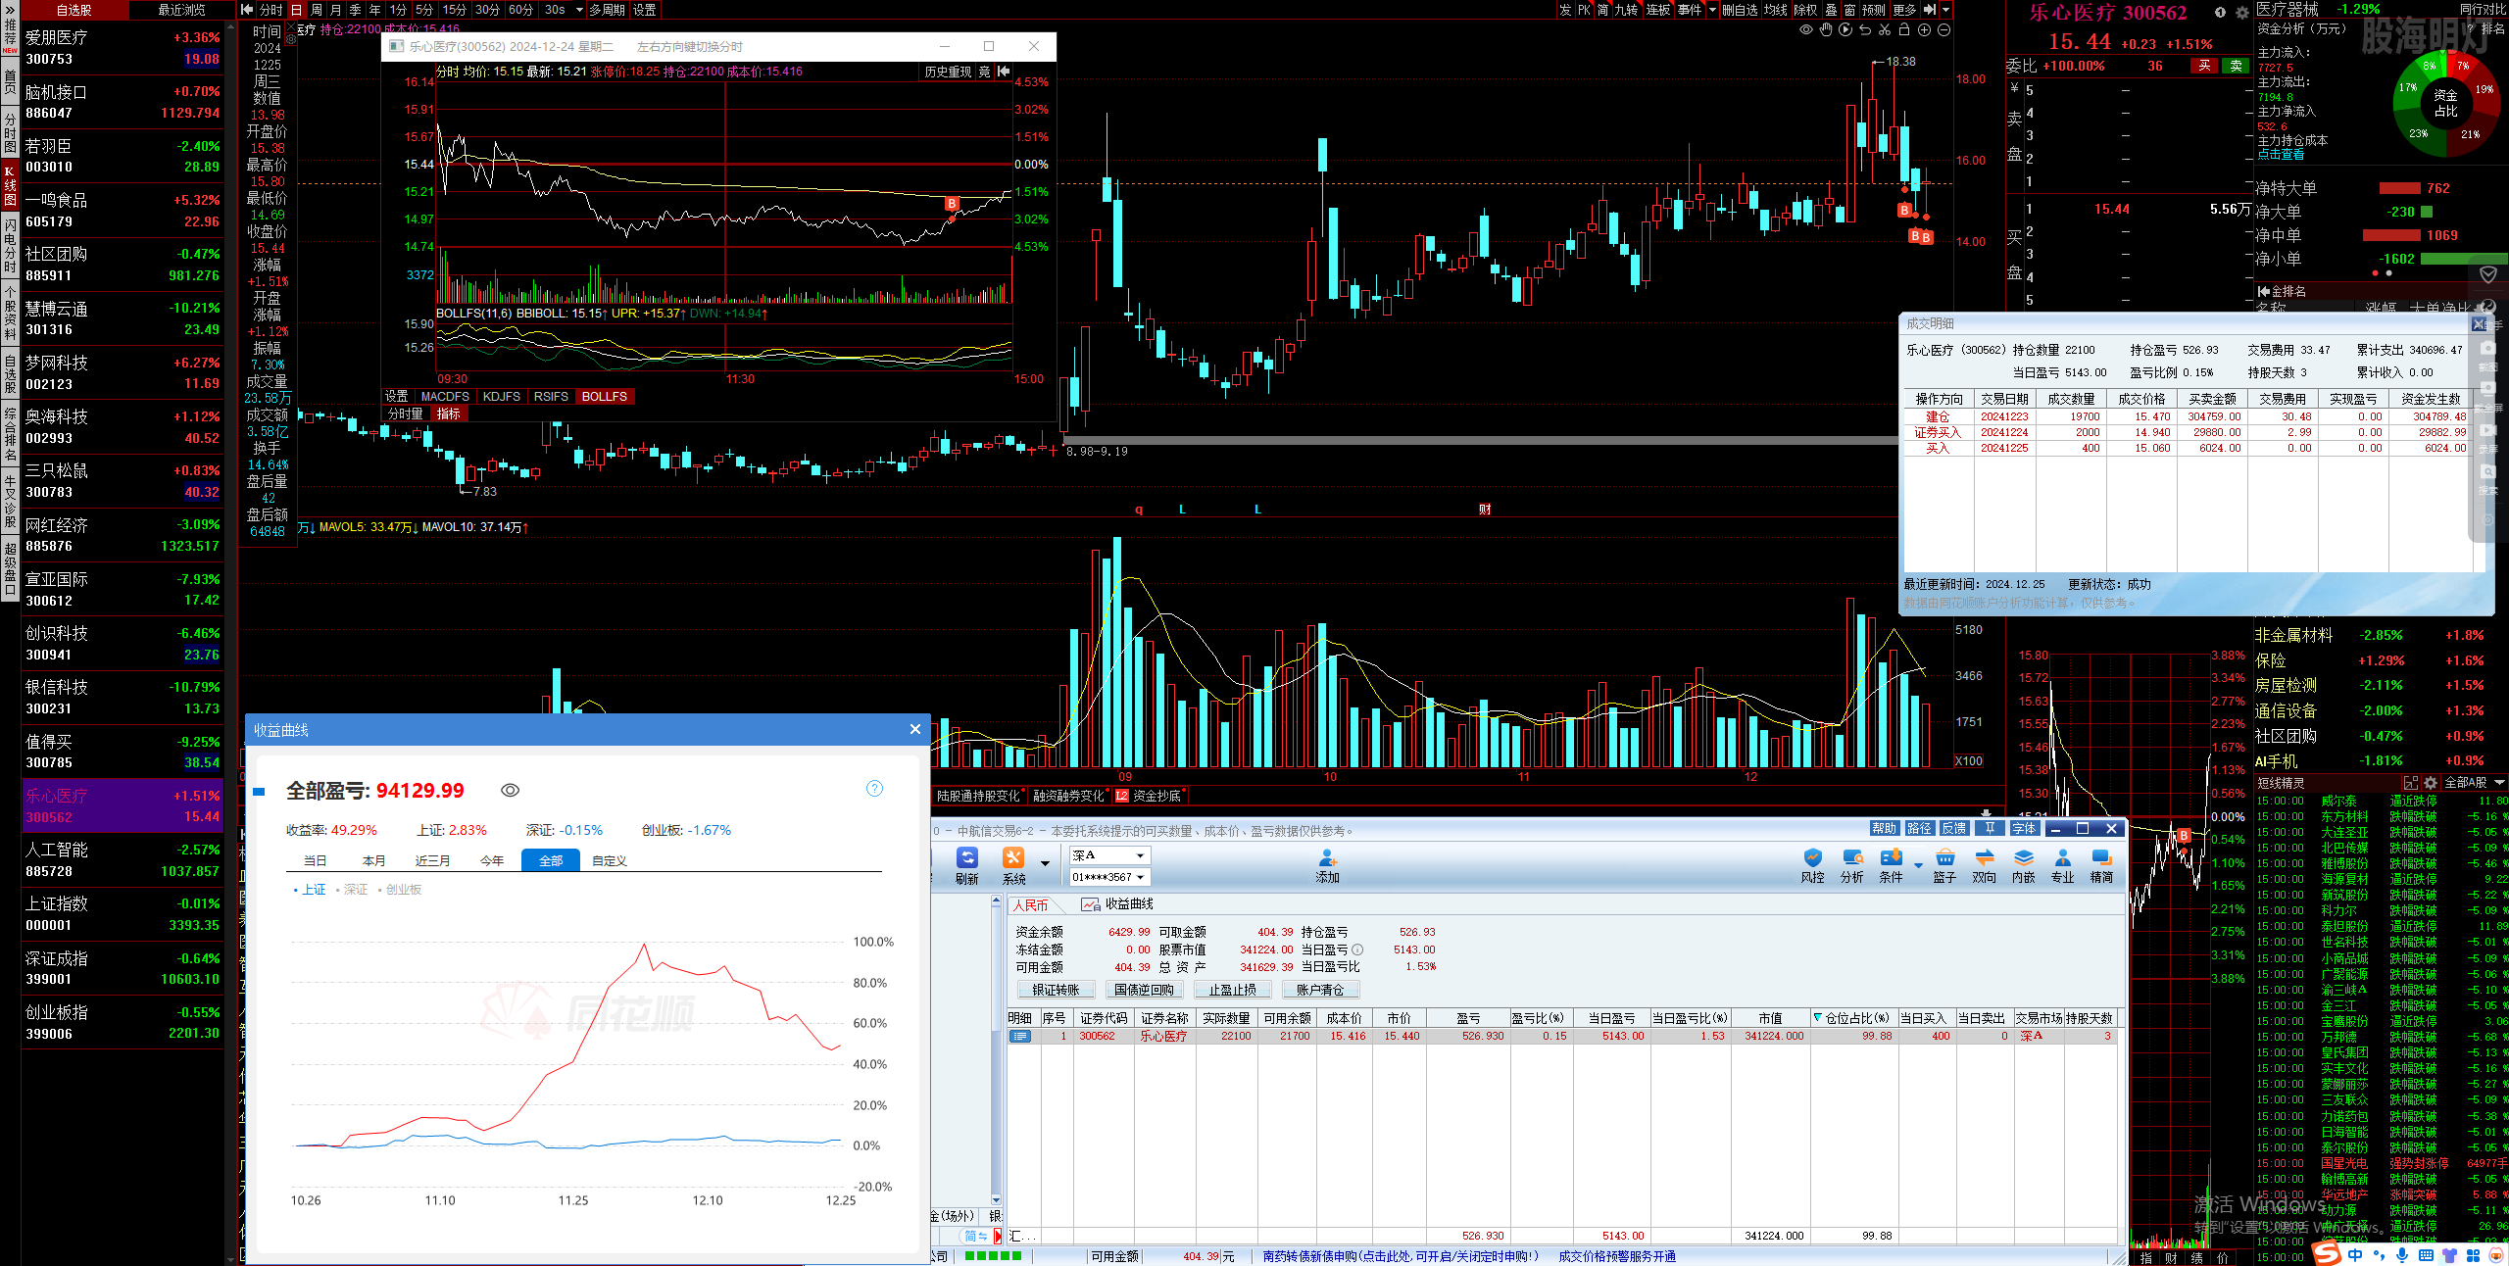Select the 近三月 tab in profit curve
2509x1266 pixels.
[x=432, y=860]
